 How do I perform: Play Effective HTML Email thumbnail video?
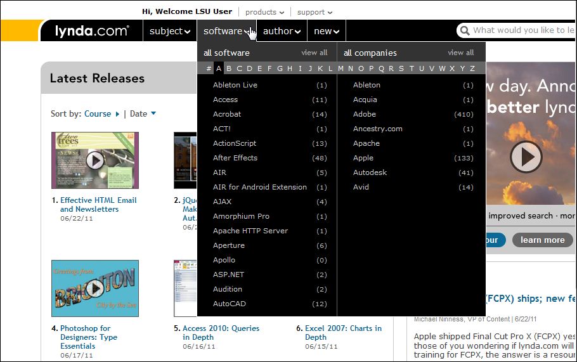click(95, 160)
